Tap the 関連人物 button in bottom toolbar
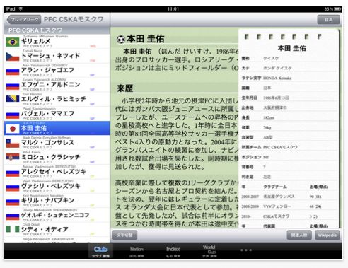Image resolution: width=348 pixels, height=268 pixels. click(x=299, y=235)
